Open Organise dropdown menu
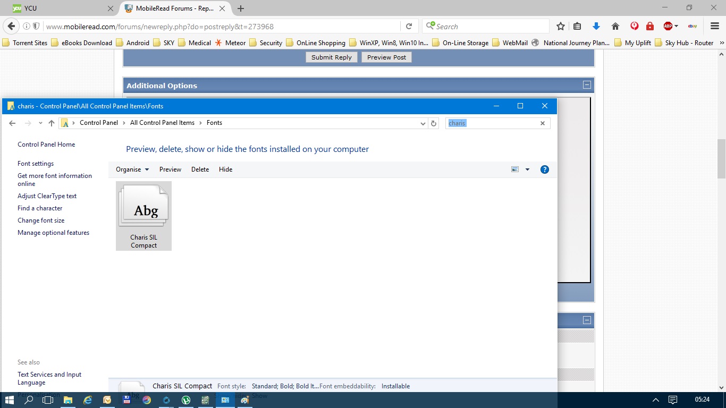726x408 pixels. click(x=132, y=169)
